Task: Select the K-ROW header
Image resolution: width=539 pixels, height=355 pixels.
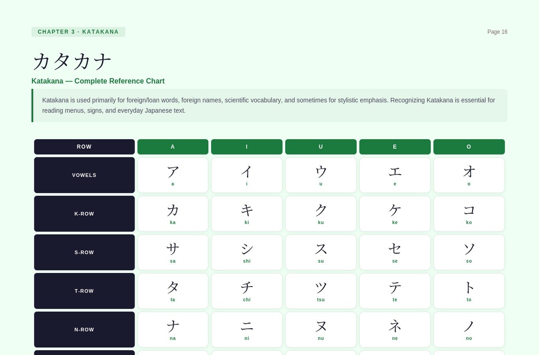Action: (84, 213)
